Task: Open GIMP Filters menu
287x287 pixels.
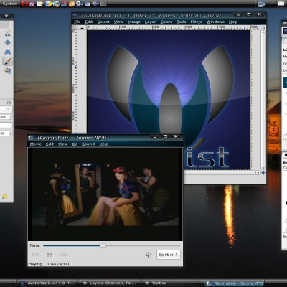Action: click(197, 22)
